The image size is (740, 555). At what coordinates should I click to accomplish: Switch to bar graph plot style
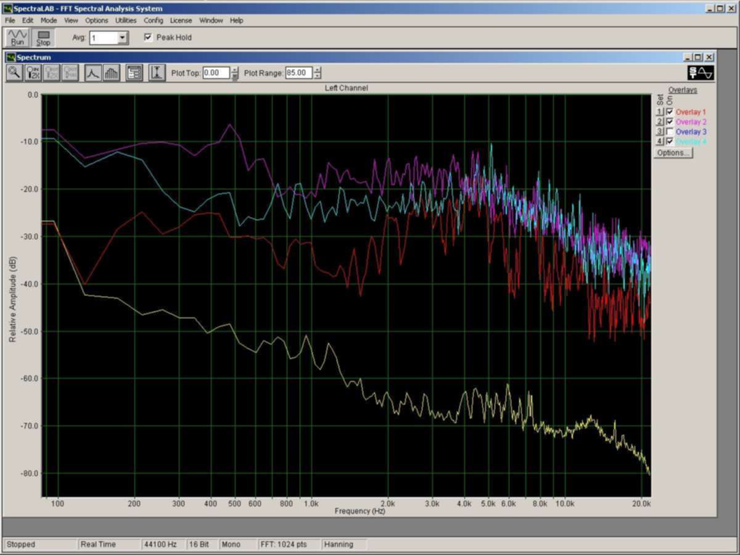pos(112,73)
